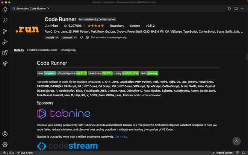This screenshot has height=155, width=248.
Task: Open the Accounts icon in activity bar
Action: (x=5, y=134)
